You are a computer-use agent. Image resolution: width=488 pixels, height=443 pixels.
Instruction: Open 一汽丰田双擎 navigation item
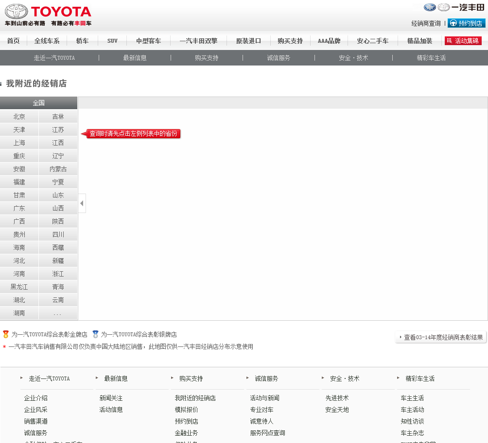coord(198,41)
